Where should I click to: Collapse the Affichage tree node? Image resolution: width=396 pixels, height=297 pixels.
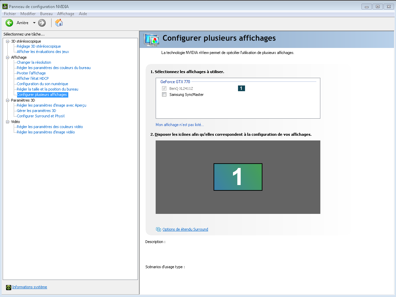(8, 57)
